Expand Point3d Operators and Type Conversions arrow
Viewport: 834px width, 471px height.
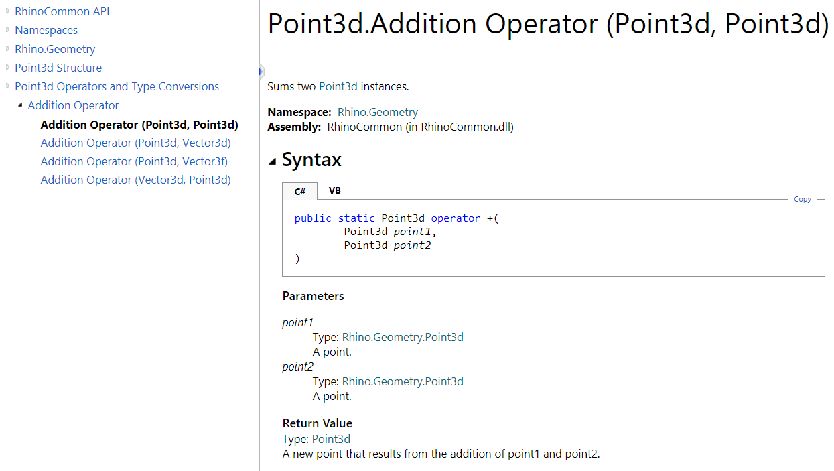coord(8,86)
